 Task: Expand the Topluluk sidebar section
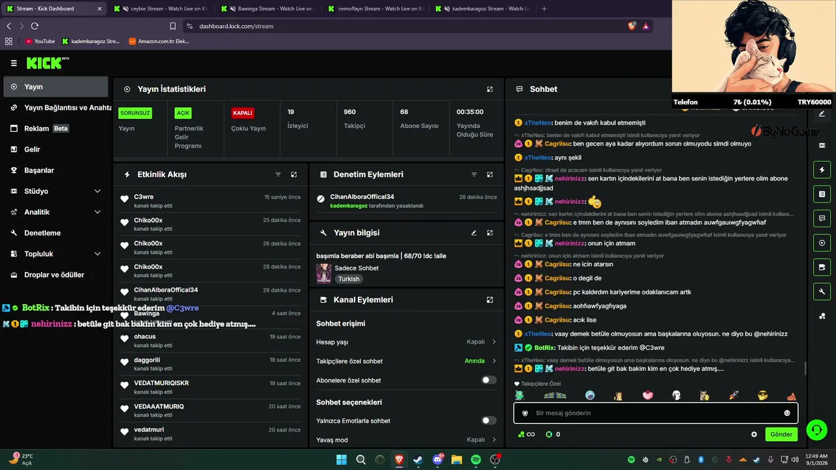point(56,254)
